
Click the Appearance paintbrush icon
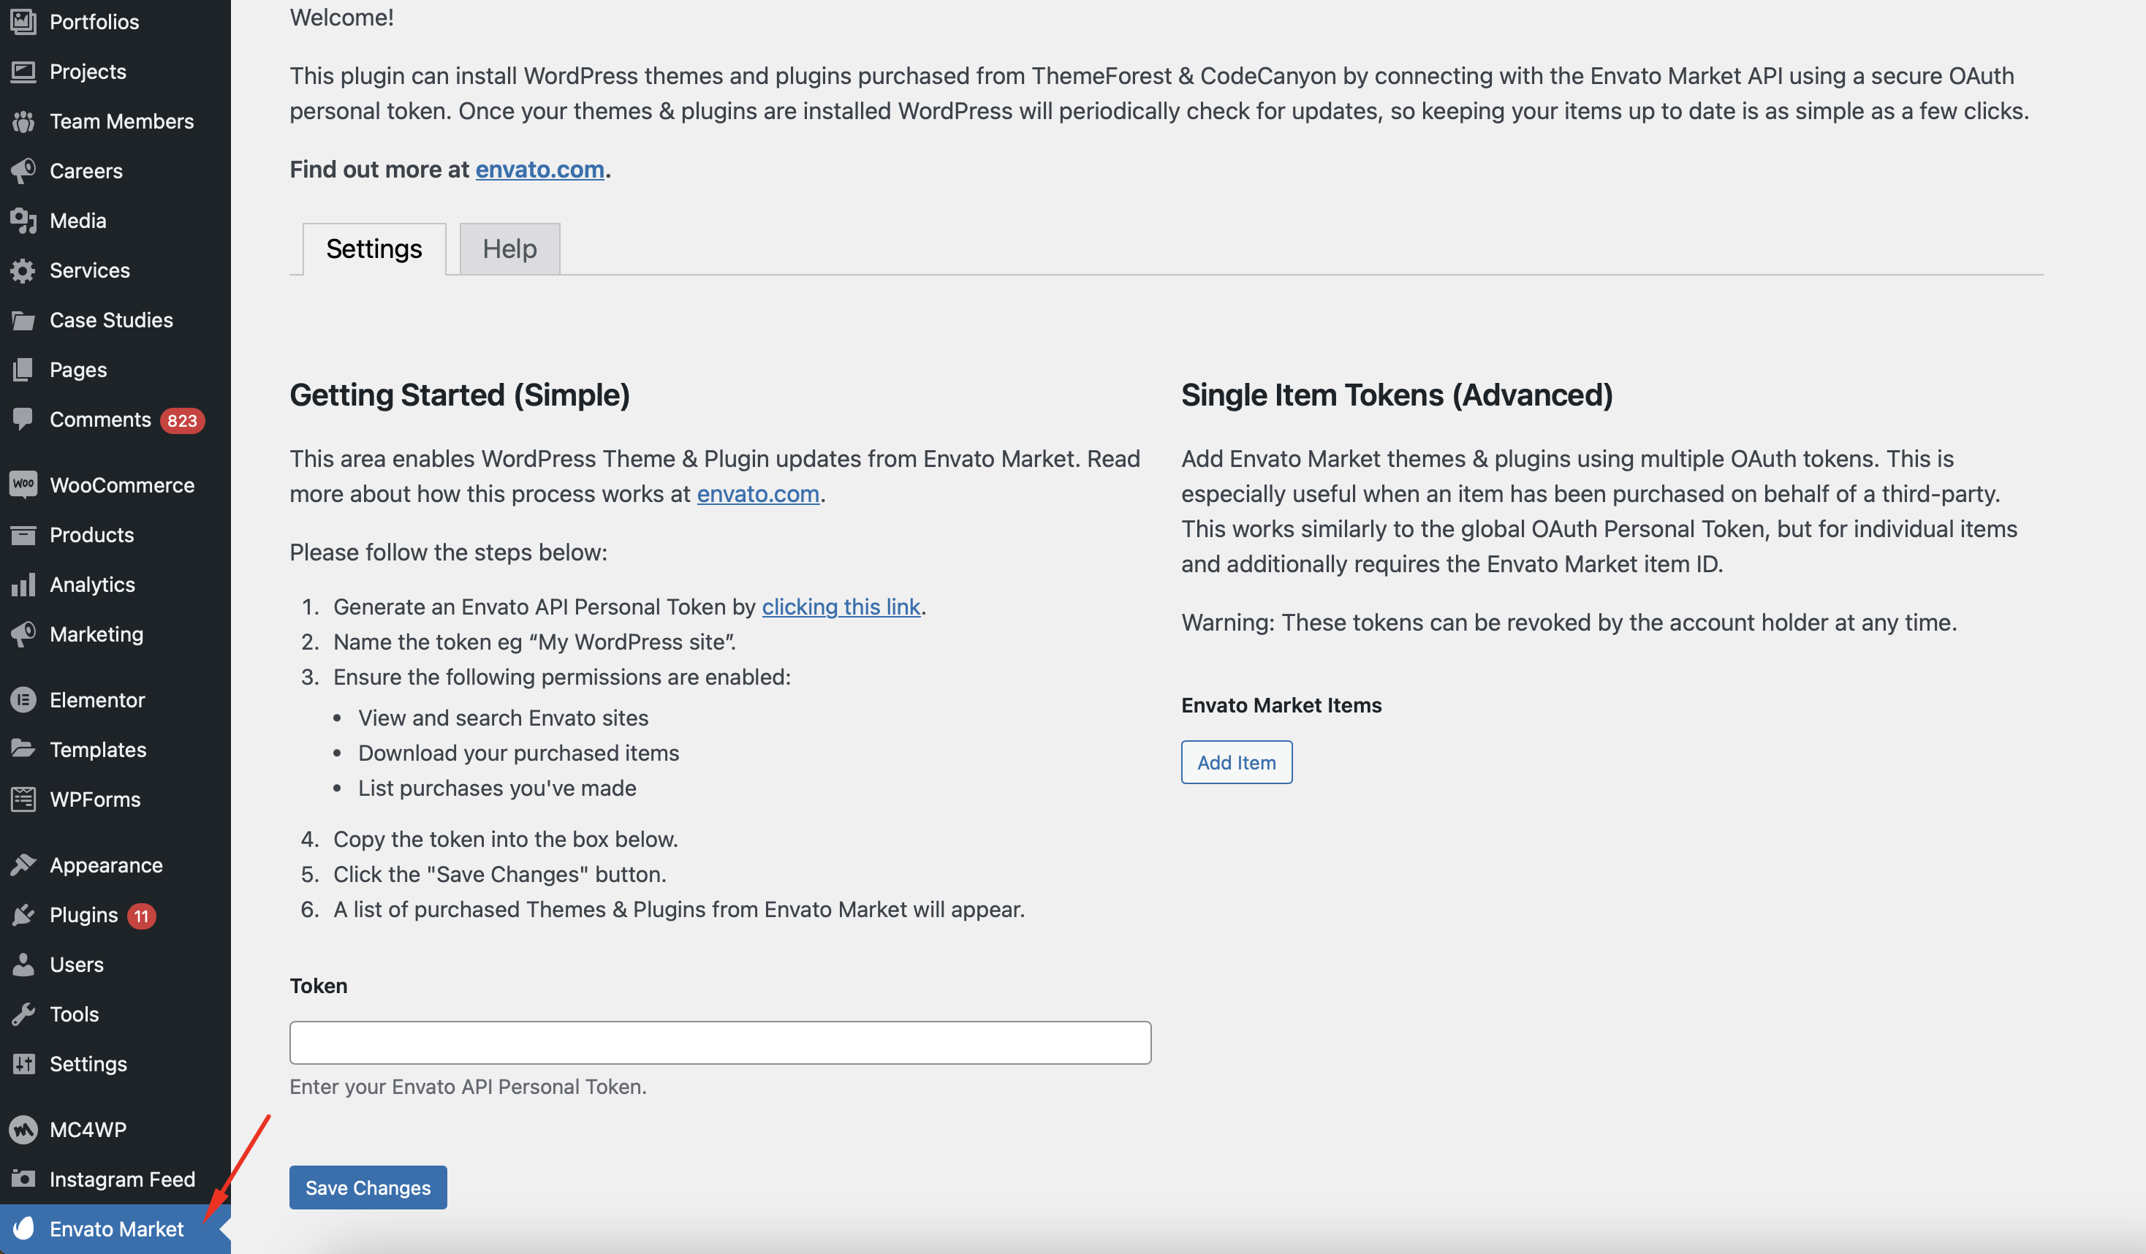point(23,865)
